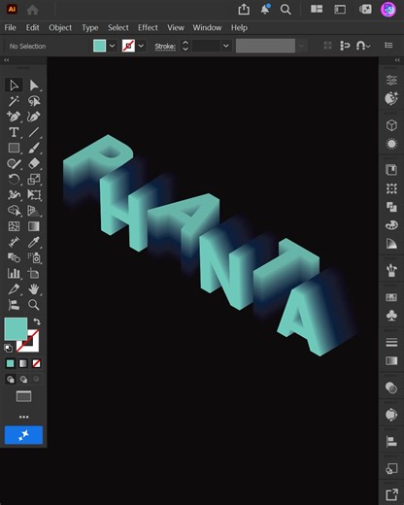Viewport: 404px width, 505px height.
Task: Choose the Perspective Grid tool
Action: click(x=34, y=211)
